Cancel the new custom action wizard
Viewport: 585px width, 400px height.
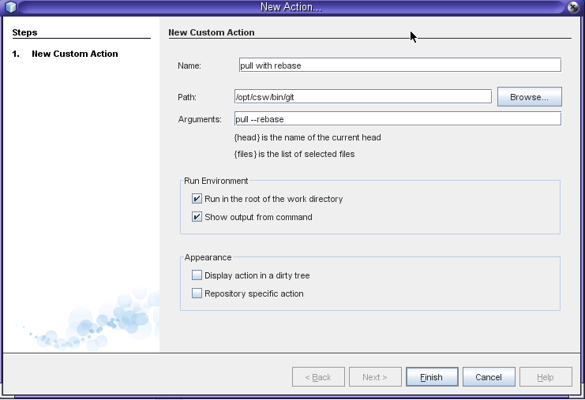[489, 377]
